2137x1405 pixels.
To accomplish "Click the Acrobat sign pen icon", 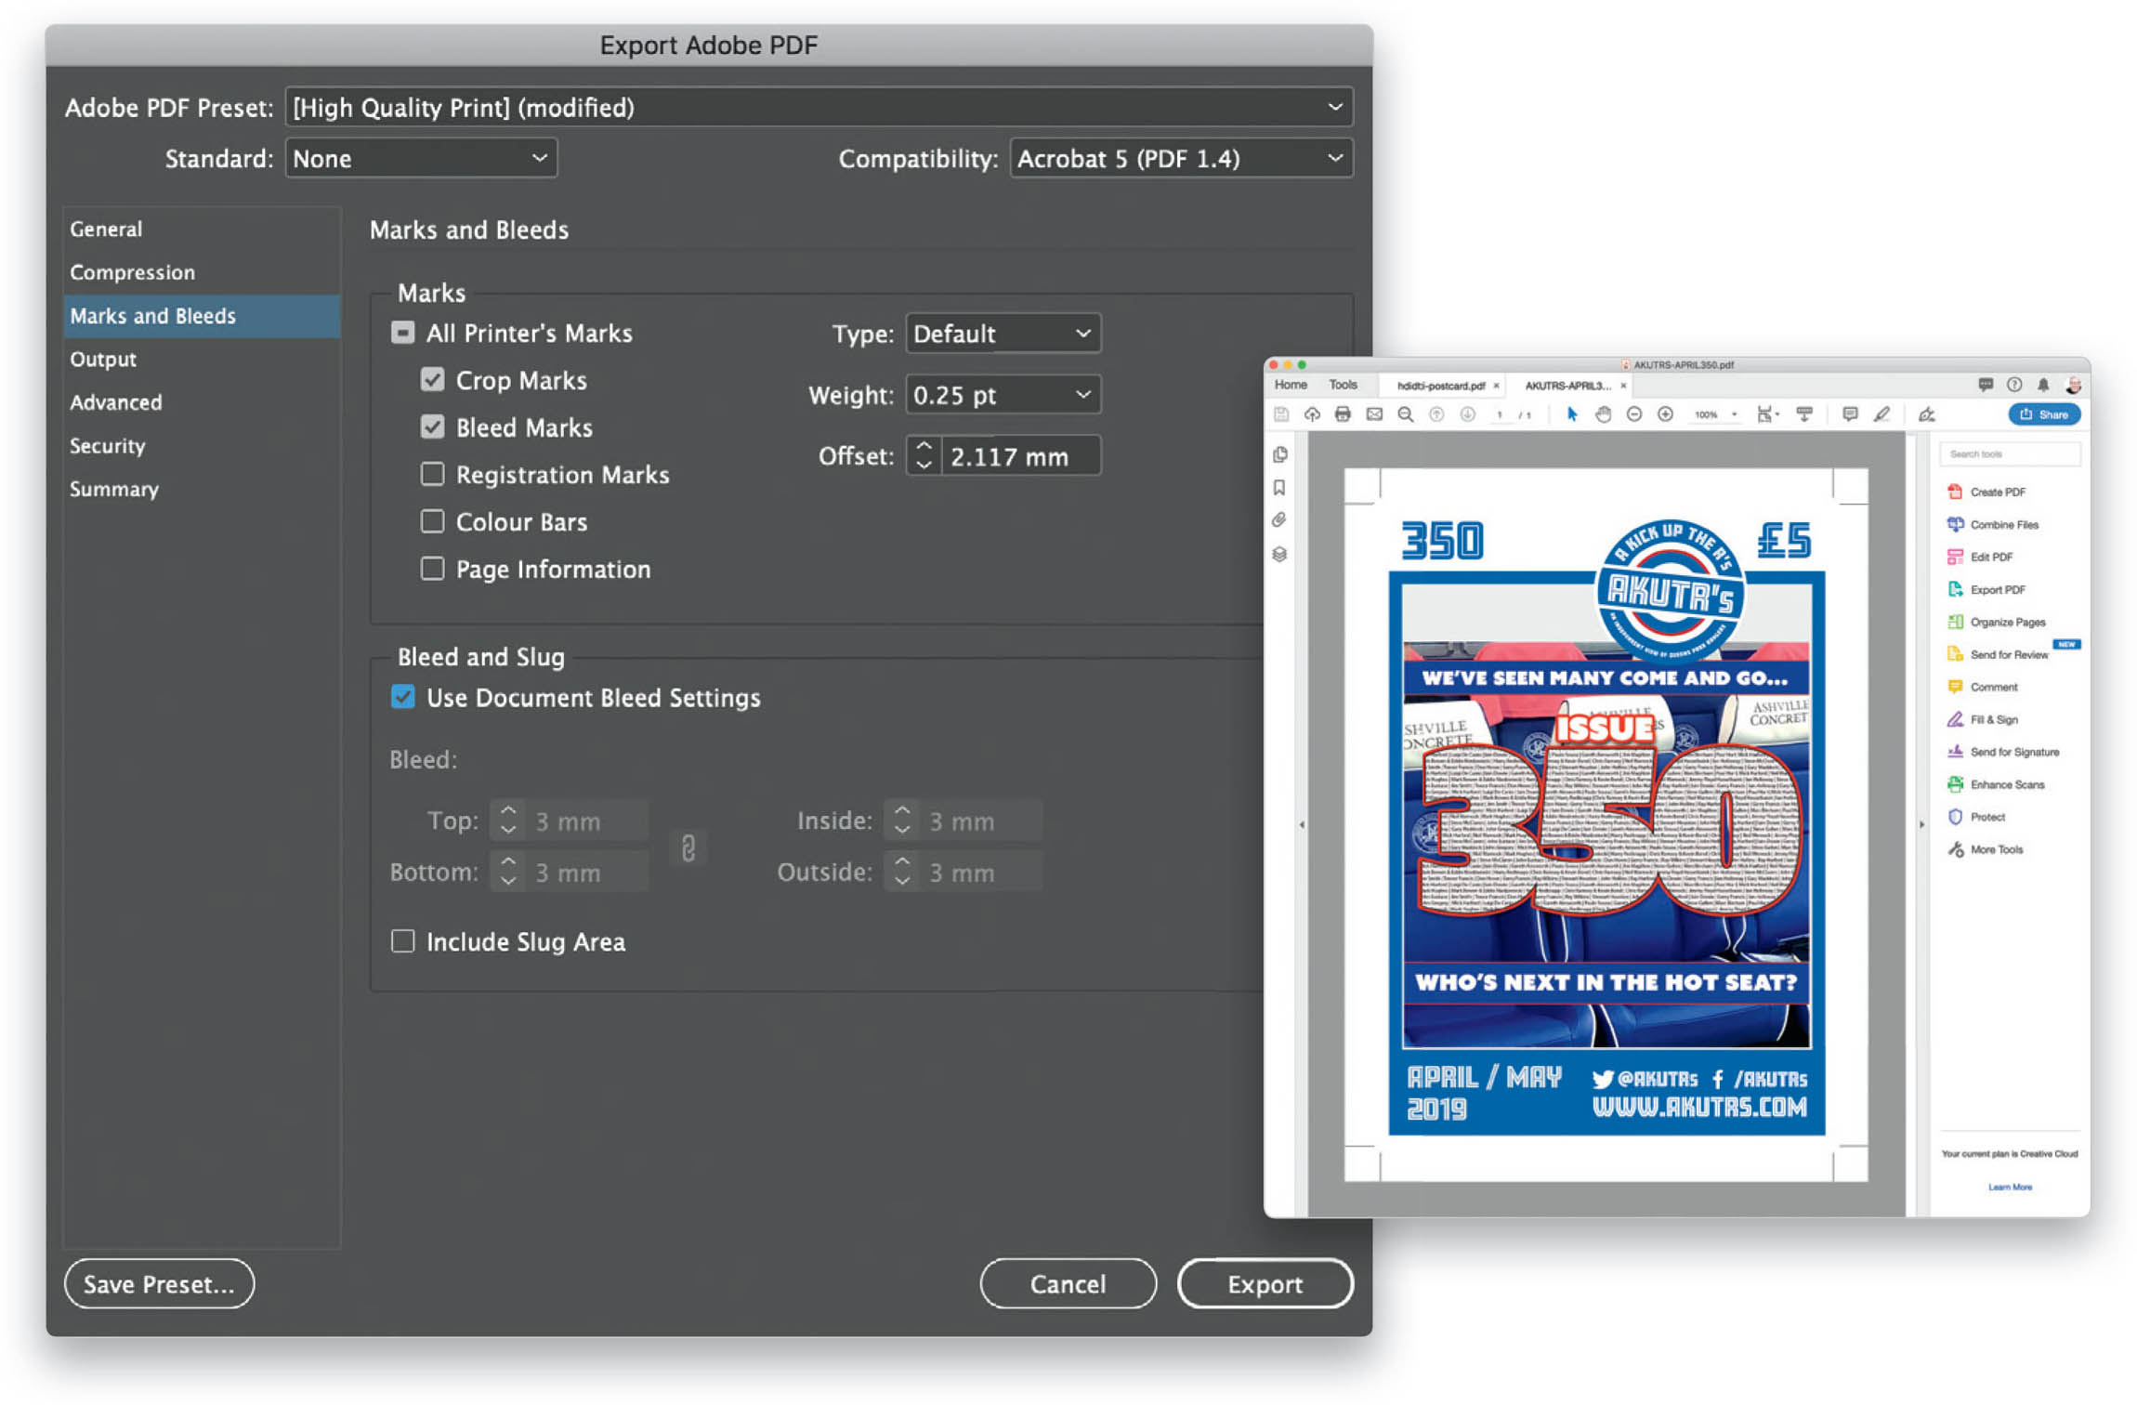I will coord(1927,414).
